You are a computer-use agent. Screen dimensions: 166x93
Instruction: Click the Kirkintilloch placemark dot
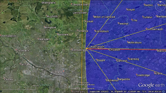[x=95, y=31]
